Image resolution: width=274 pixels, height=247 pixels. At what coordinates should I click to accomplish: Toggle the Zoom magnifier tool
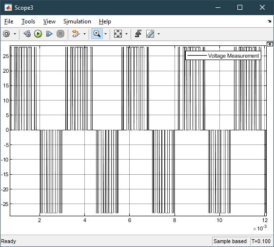[x=97, y=34]
